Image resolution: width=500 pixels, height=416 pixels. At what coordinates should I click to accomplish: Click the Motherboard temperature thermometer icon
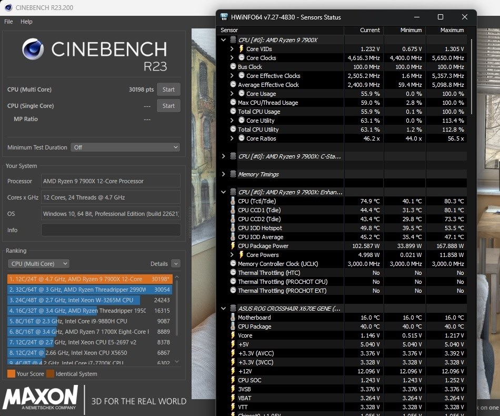(x=233, y=318)
